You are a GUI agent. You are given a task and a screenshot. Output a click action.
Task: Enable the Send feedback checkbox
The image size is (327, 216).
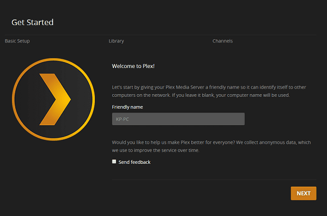114,162
